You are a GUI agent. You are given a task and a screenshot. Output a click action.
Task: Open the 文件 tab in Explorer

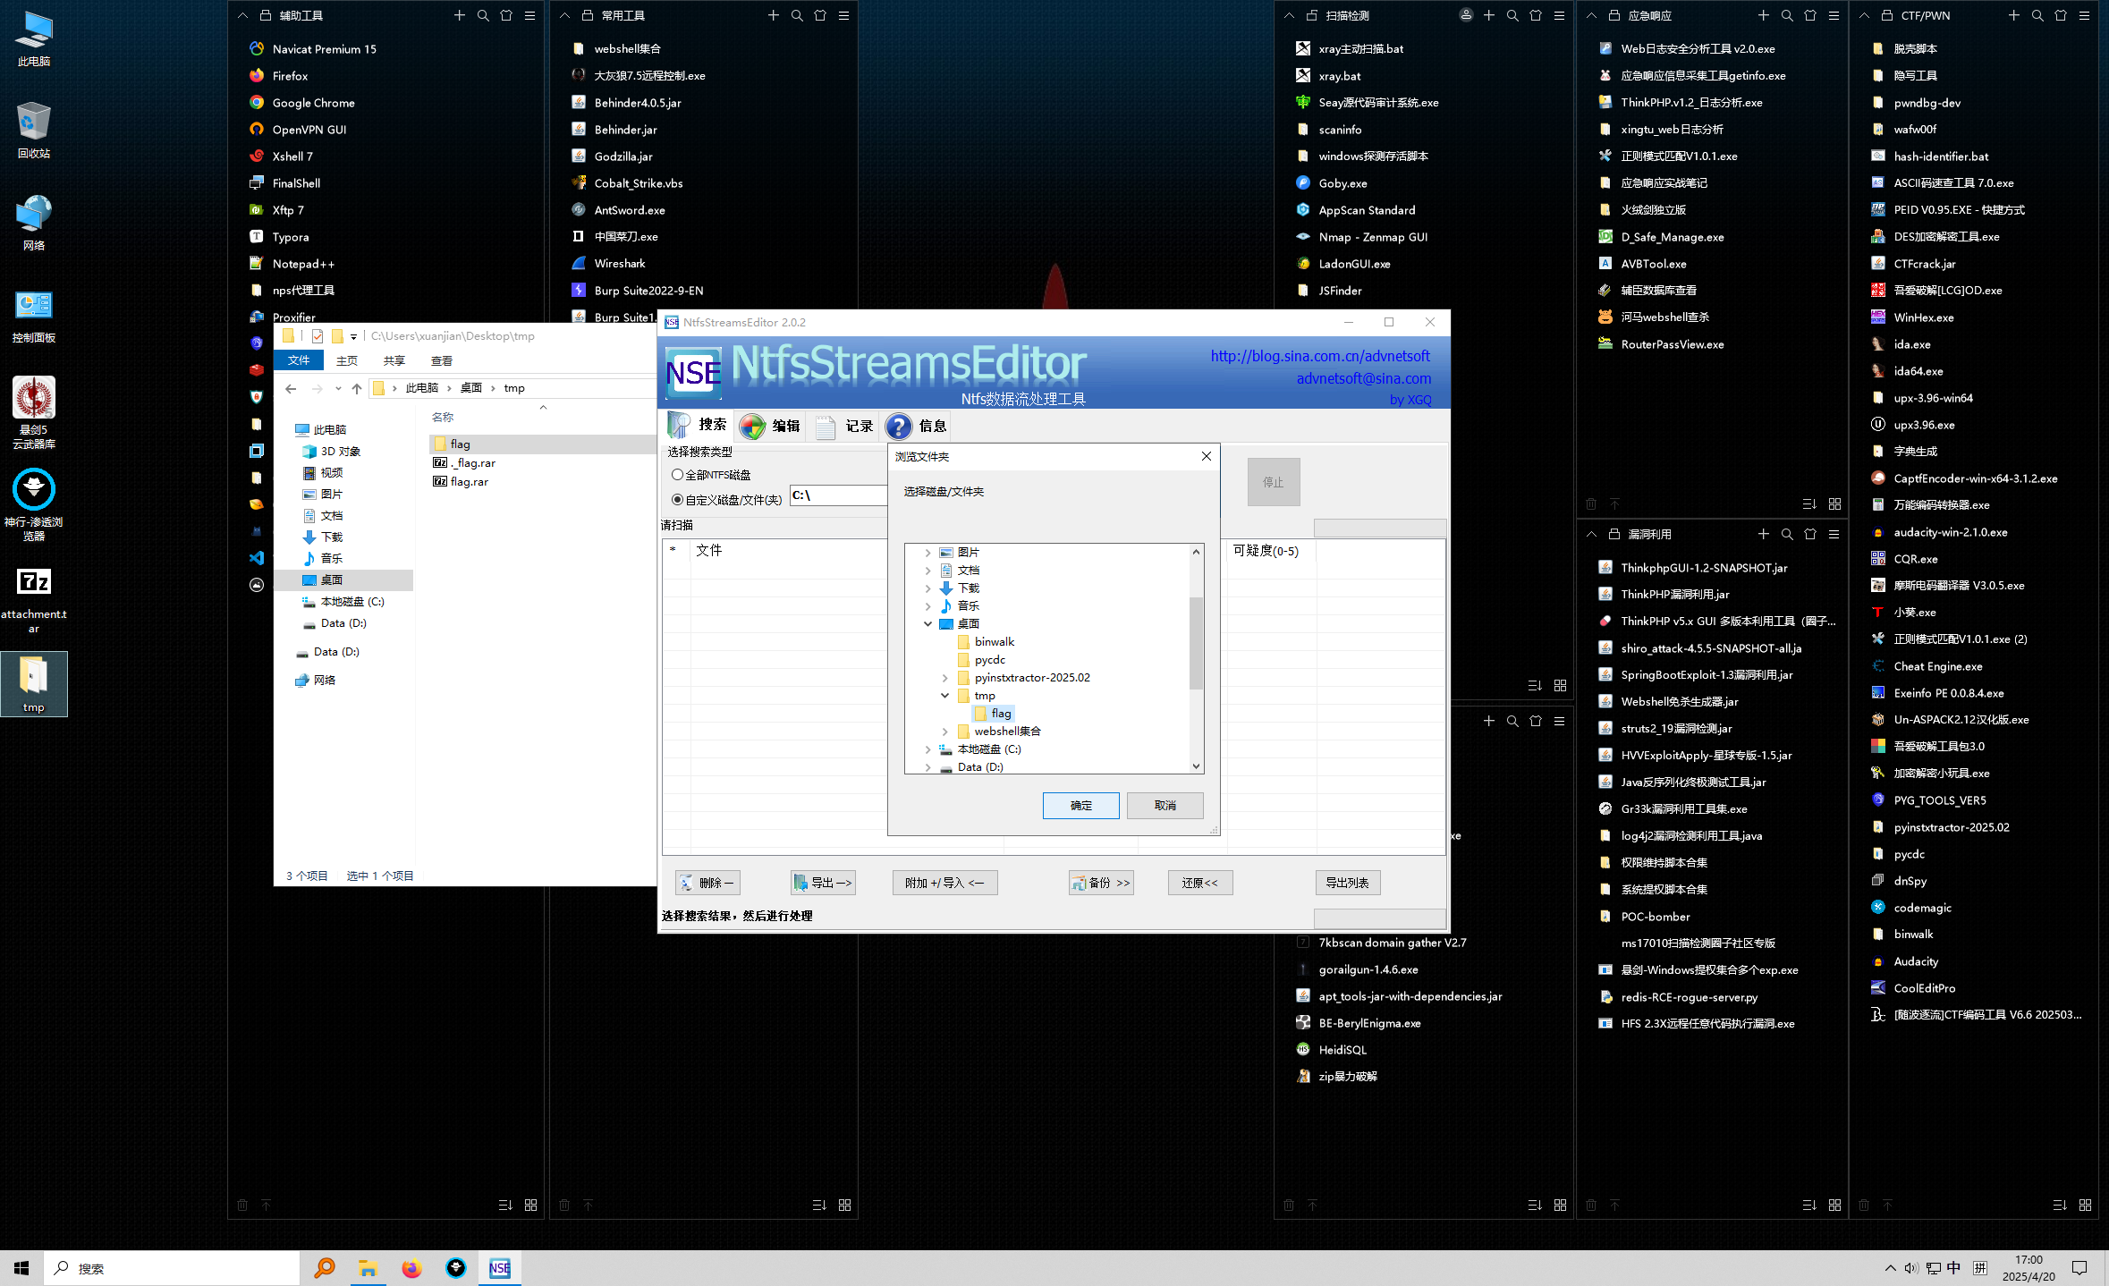click(299, 360)
